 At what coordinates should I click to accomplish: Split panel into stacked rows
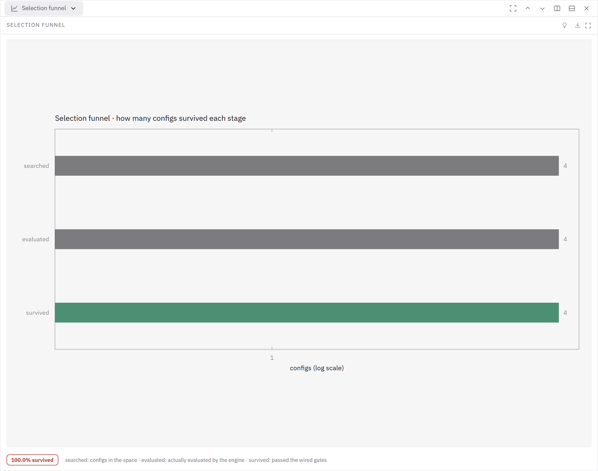click(x=572, y=8)
